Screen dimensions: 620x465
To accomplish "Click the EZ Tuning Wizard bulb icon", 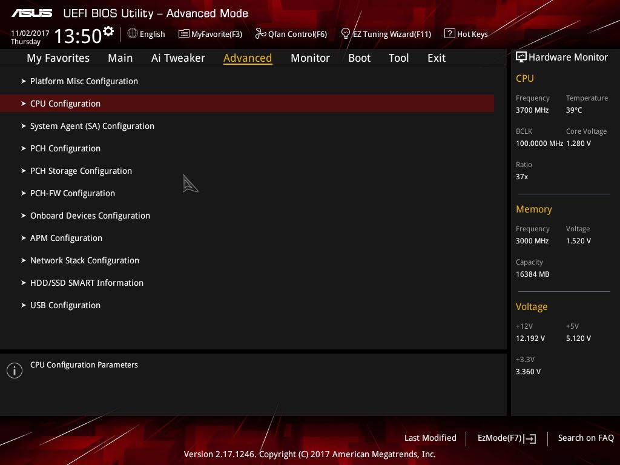I will [346, 34].
